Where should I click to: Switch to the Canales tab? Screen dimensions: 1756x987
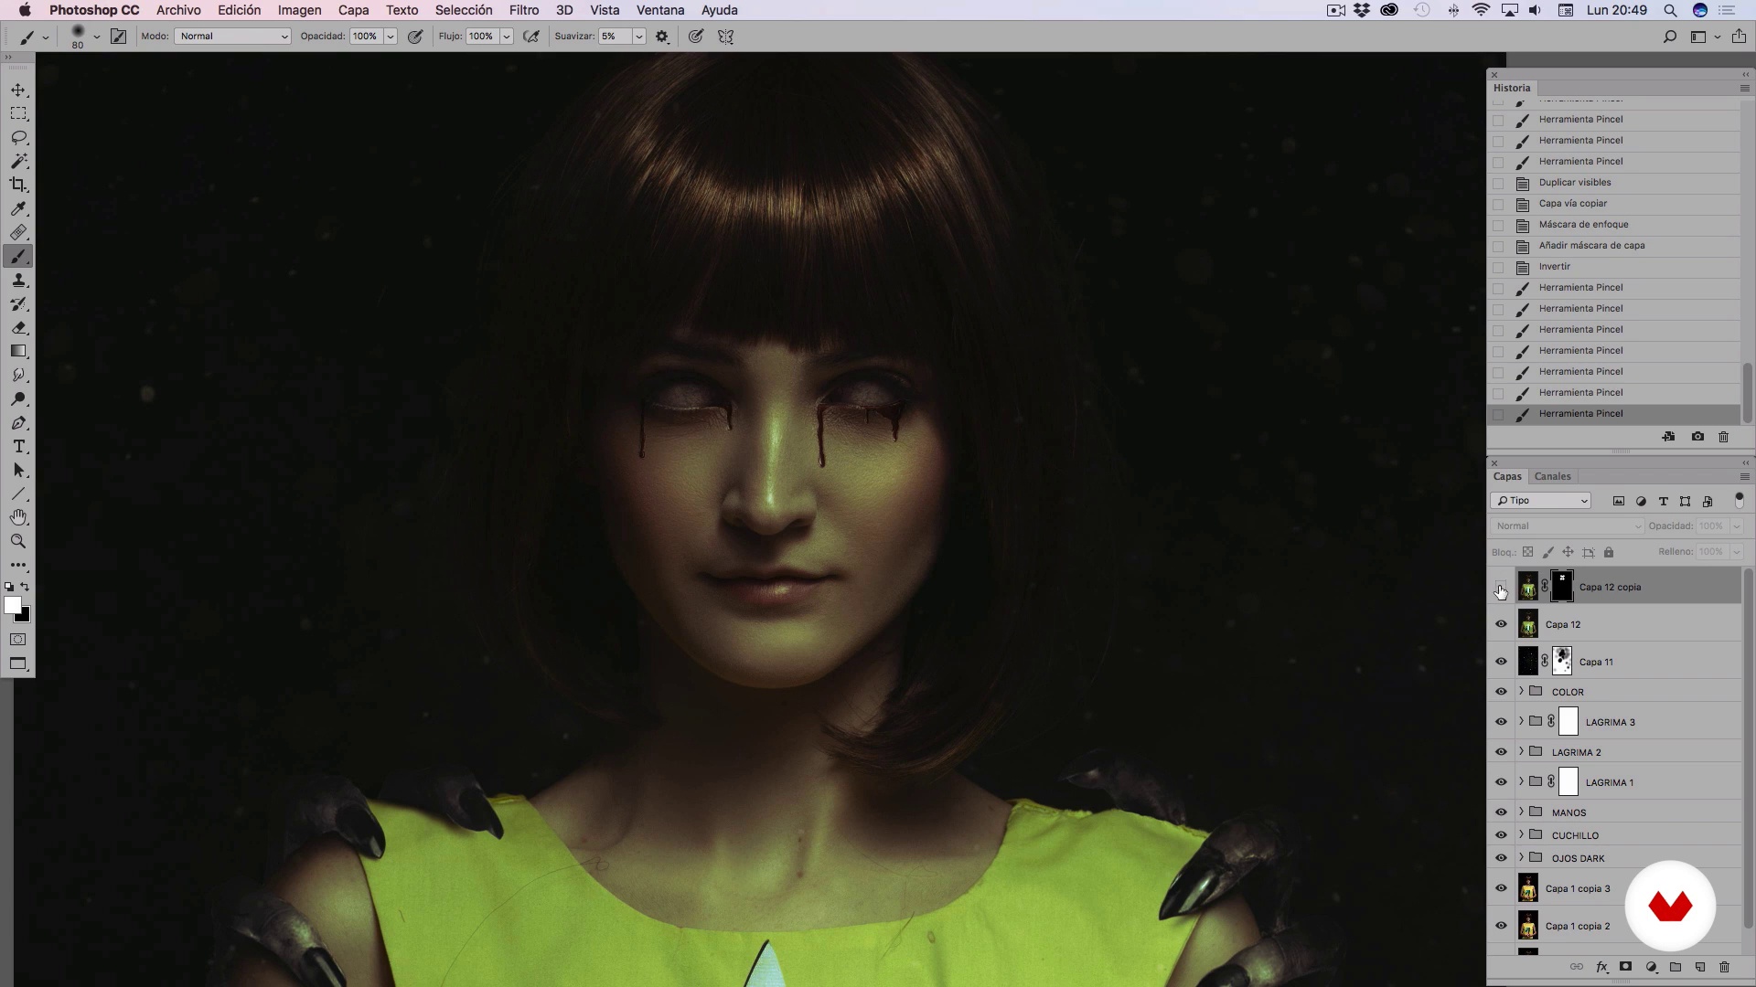[1552, 476]
